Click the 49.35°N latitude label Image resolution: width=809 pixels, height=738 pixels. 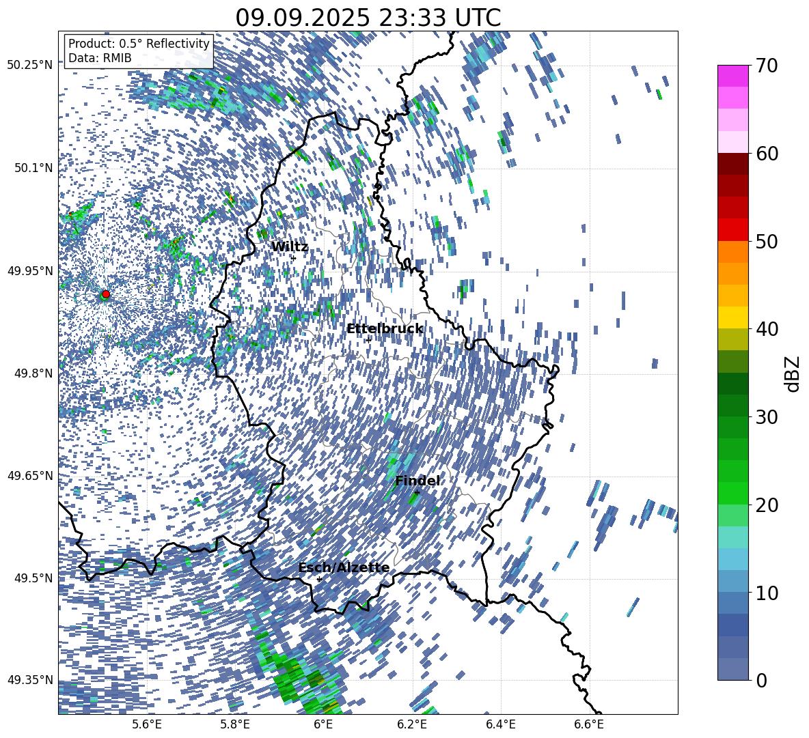(x=30, y=680)
